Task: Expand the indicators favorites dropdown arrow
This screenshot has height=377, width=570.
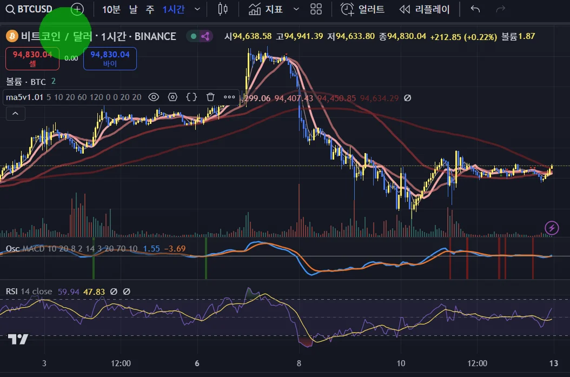Action: (296, 9)
